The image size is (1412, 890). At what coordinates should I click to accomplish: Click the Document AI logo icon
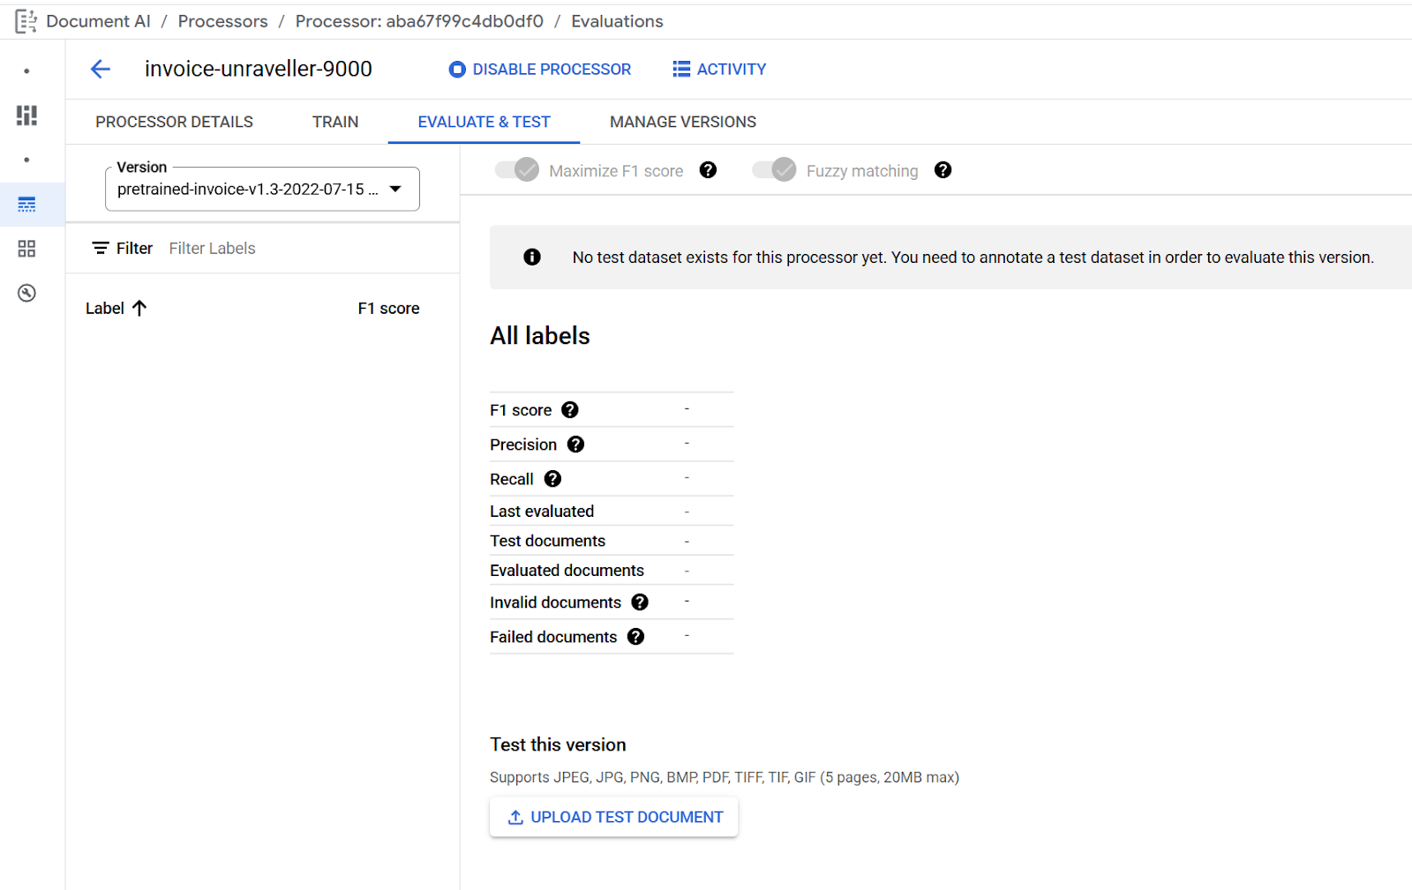click(x=26, y=21)
